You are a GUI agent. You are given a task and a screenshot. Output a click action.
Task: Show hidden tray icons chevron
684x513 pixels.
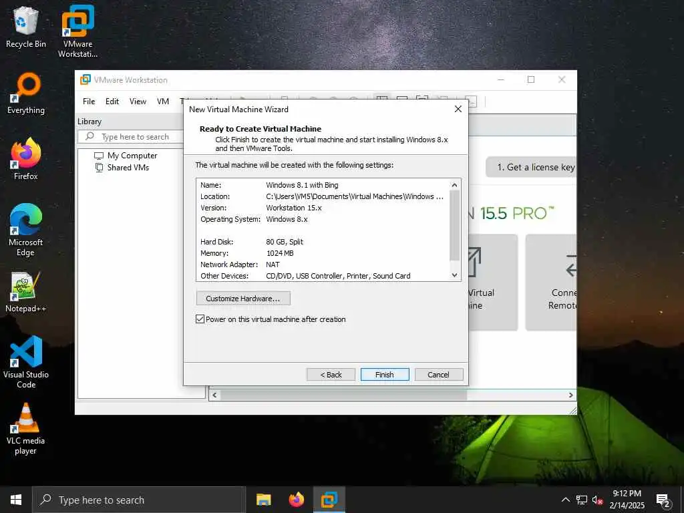565,500
